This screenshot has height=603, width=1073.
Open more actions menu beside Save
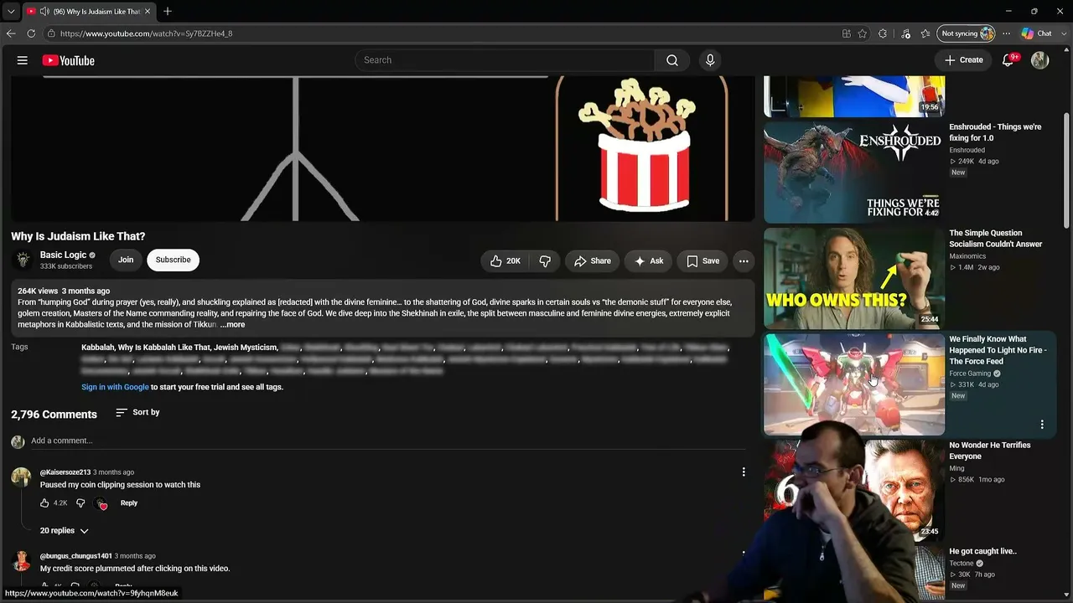click(744, 260)
